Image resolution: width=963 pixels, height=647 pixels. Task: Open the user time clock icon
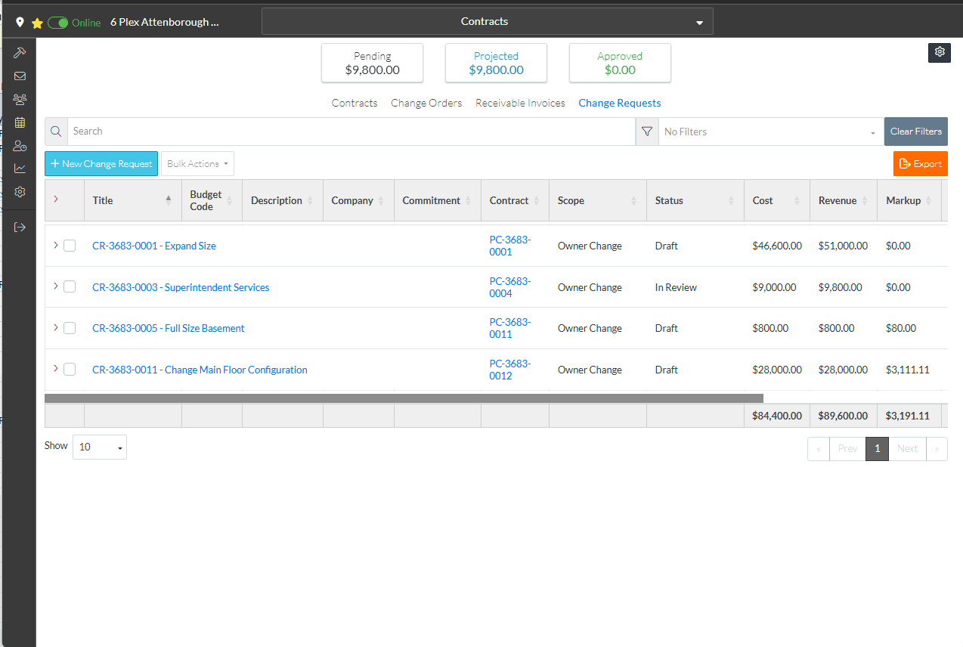point(20,146)
